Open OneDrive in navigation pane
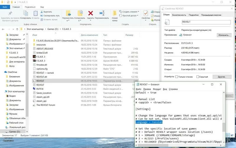 (12, 72)
